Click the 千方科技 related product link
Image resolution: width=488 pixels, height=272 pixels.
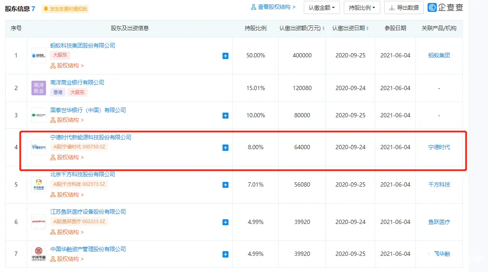click(x=439, y=184)
